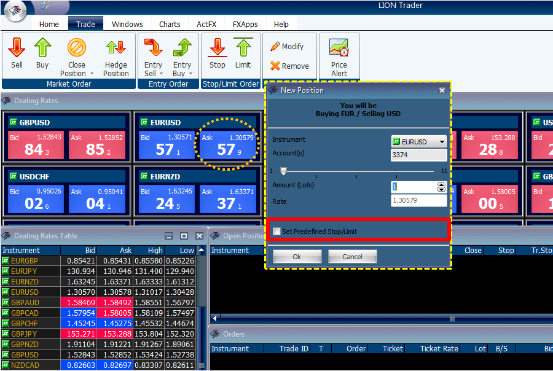Click the EURUSD Bid 1.30571 price tile

[167, 145]
